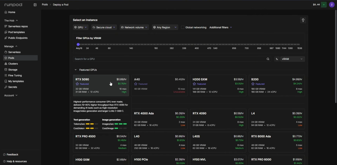Click the Clusters icon
Screen dimensions: 337x165
(6, 64)
